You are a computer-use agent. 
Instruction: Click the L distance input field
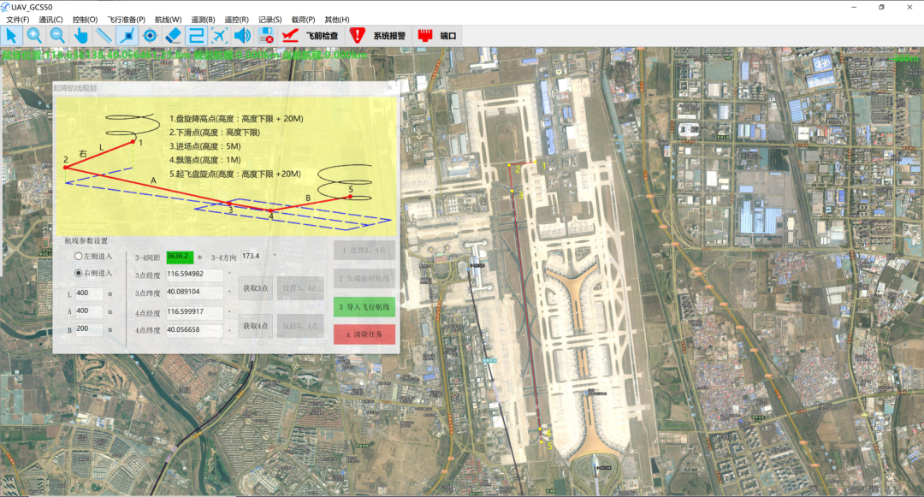(89, 294)
